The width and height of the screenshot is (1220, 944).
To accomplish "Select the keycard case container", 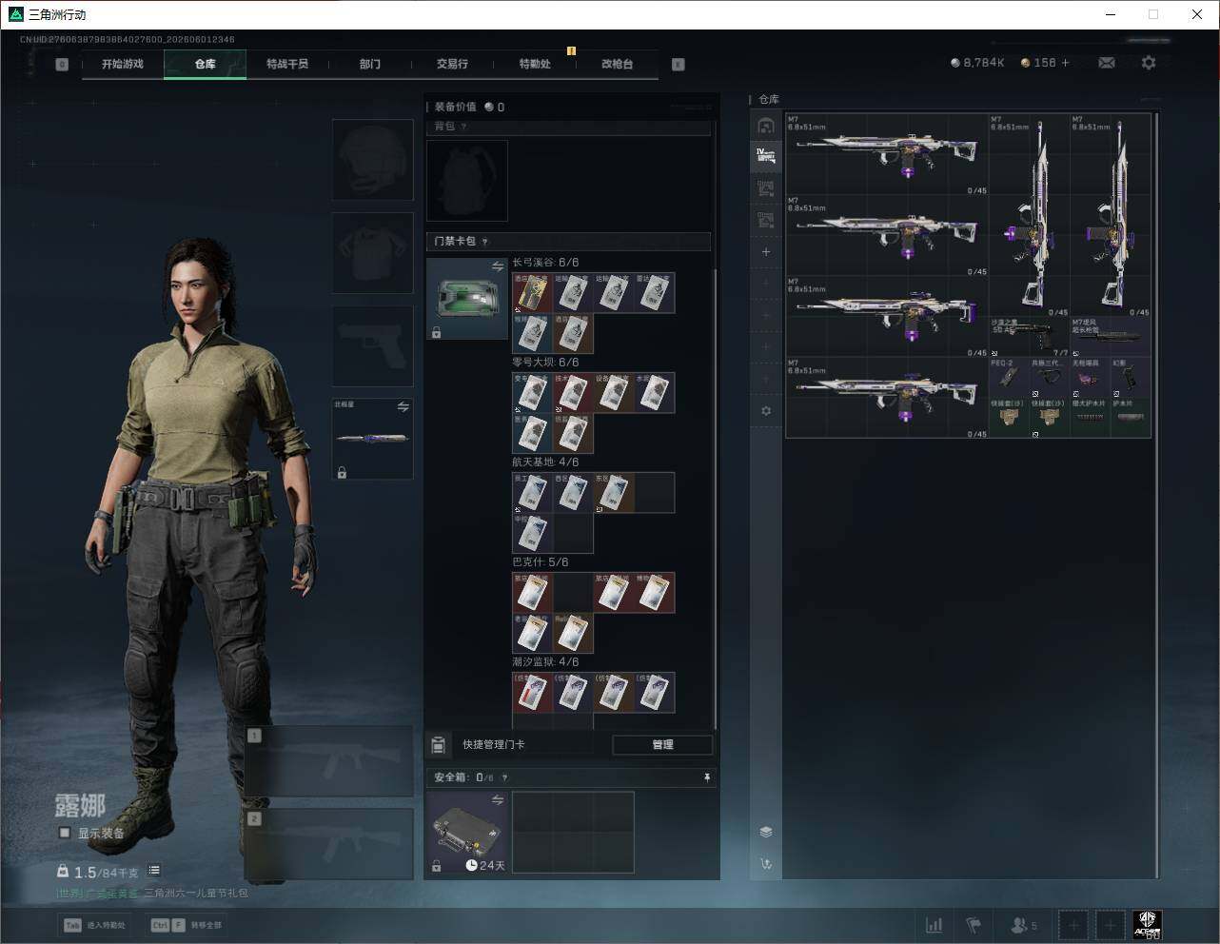I will click(467, 299).
